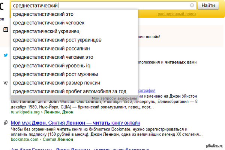The width and height of the screenshot is (225, 150).
Task: Choose suggestion среднестатистический человек это
Action: [x=75, y=57]
